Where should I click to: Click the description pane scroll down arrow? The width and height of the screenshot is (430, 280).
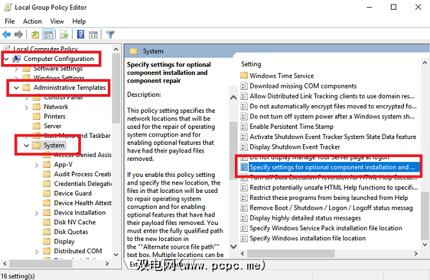pos(234,246)
